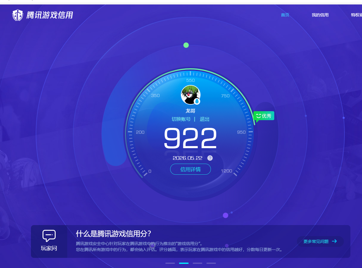Select the third carousel indicator dash

198,263
